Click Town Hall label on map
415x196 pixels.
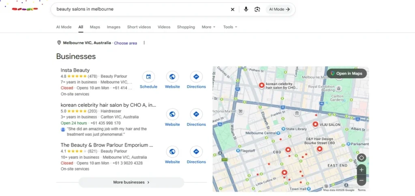coord(298,189)
